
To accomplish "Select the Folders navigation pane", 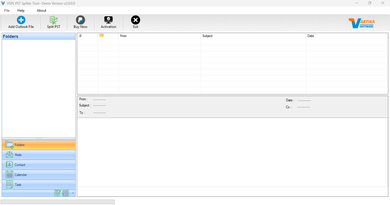I will click(x=39, y=145).
